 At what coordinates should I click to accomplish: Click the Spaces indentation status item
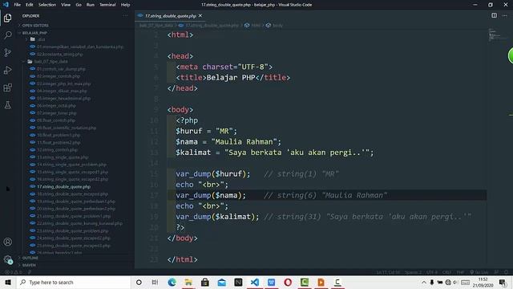(413, 272)
